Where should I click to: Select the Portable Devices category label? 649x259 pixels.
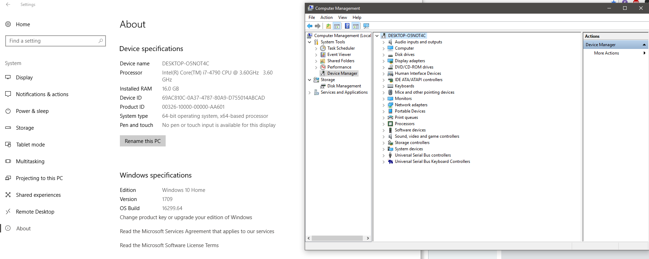pyautogui.click(x=410, y=111)
